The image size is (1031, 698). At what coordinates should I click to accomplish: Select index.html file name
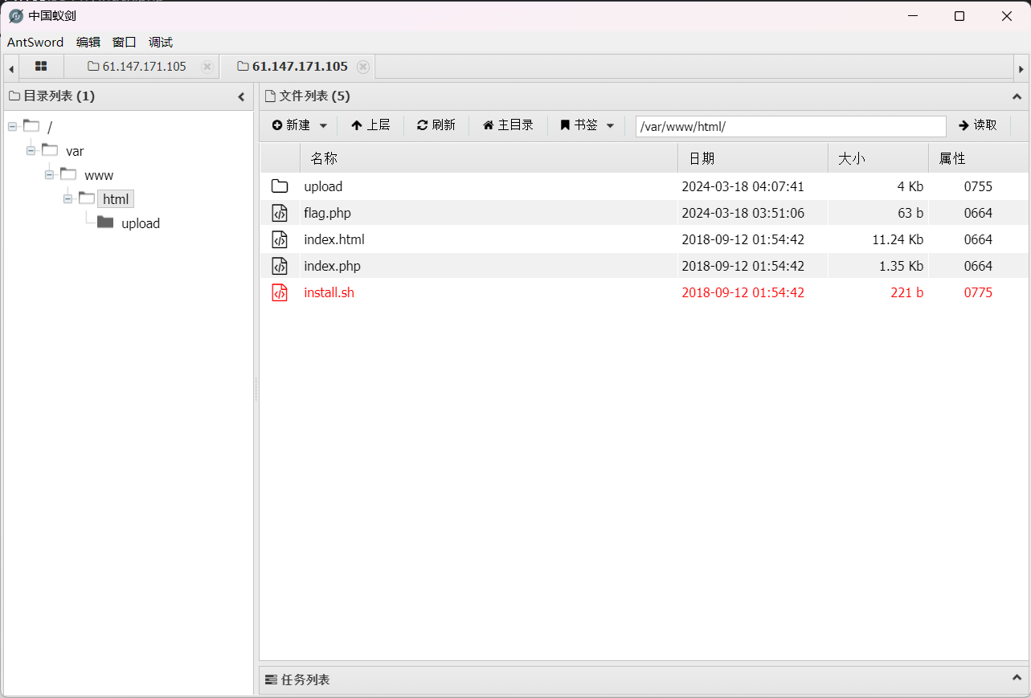334,239
